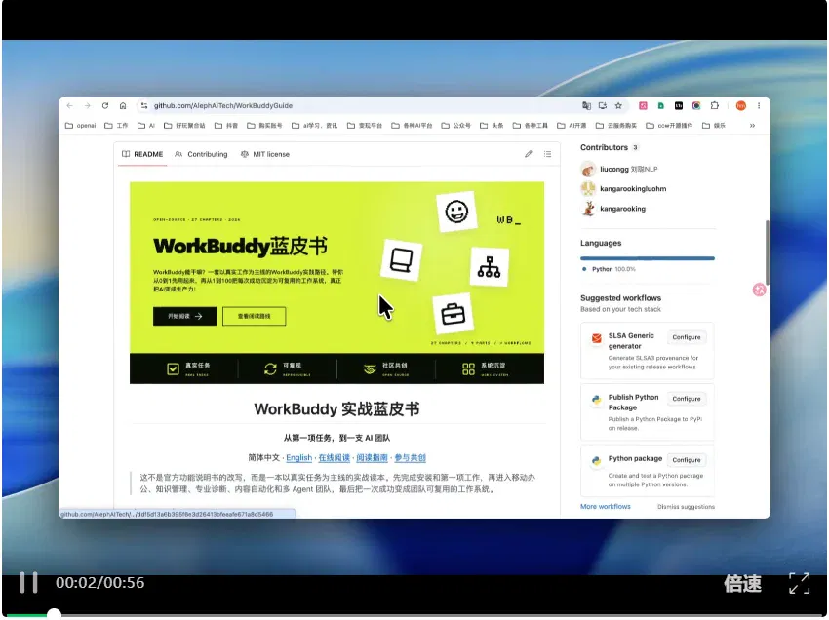Reload the GitHub page
The height and width of the screenshot is (620, 829).
[x=105, y=105]
